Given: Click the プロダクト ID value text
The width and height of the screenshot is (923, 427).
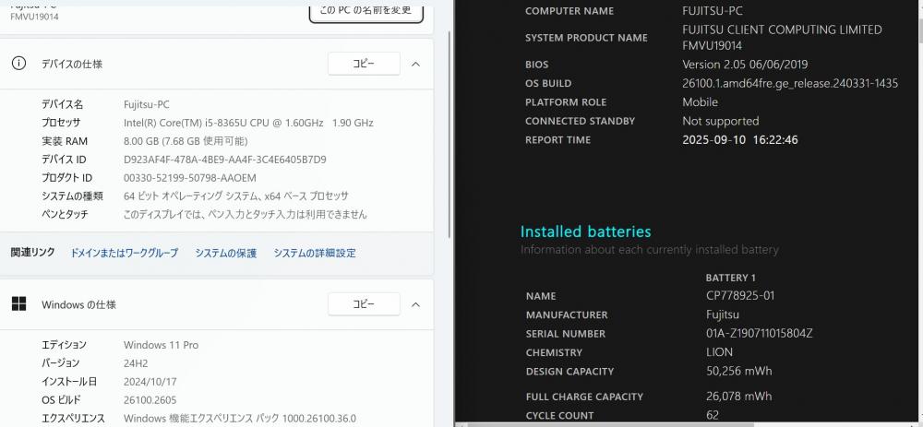Looking at the screenshot, I should (x=189, y=178).
